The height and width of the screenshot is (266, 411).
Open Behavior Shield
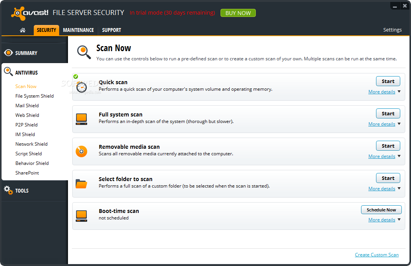(32, 163)
